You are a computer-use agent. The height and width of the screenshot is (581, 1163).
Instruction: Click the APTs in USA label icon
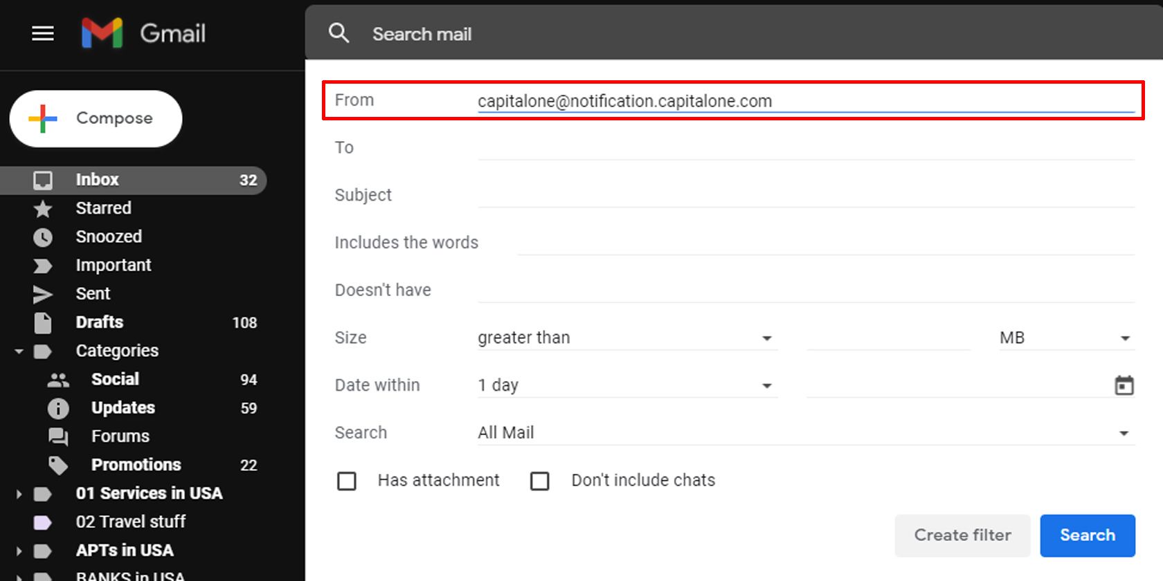tap(43, 551)
